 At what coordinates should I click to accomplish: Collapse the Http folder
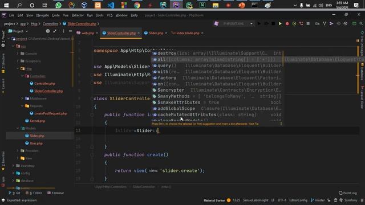18,68
